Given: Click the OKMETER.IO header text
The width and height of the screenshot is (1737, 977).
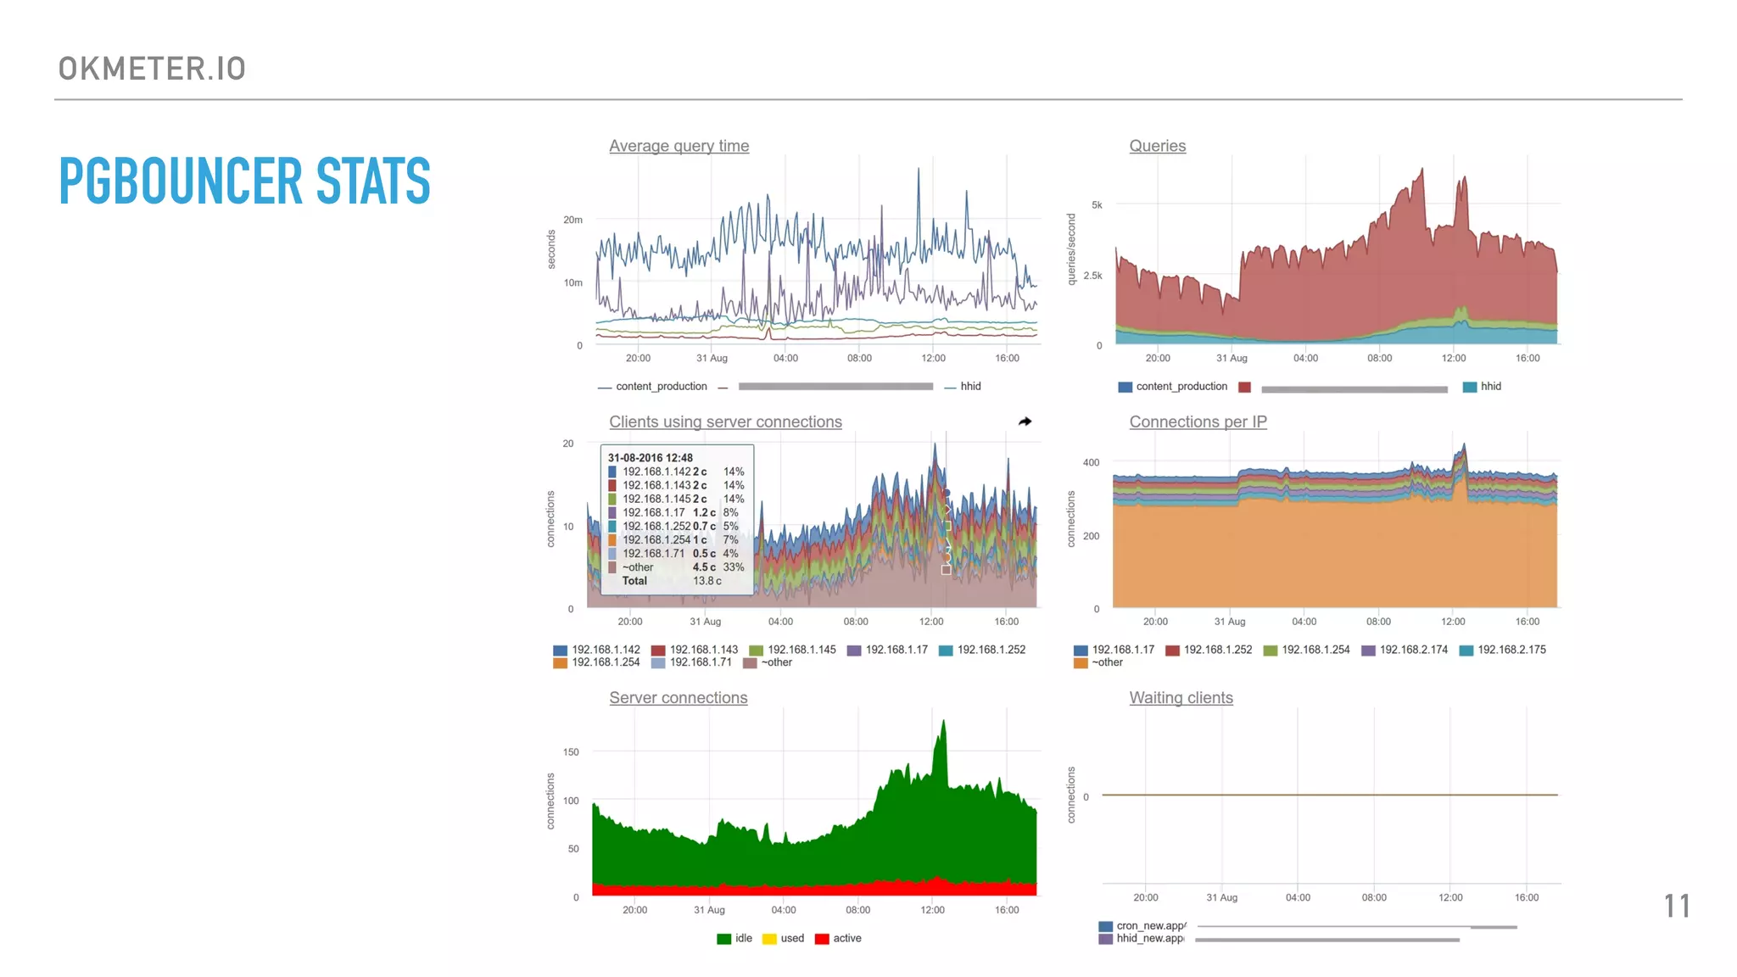Looking at the screenshot, I should tap(152, 69).
